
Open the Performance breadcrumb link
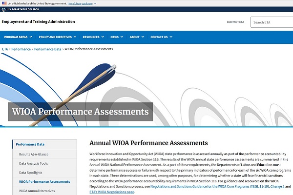[21, 49]
